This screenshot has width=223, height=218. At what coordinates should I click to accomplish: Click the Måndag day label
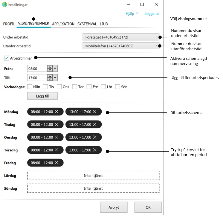coord(11,112)
